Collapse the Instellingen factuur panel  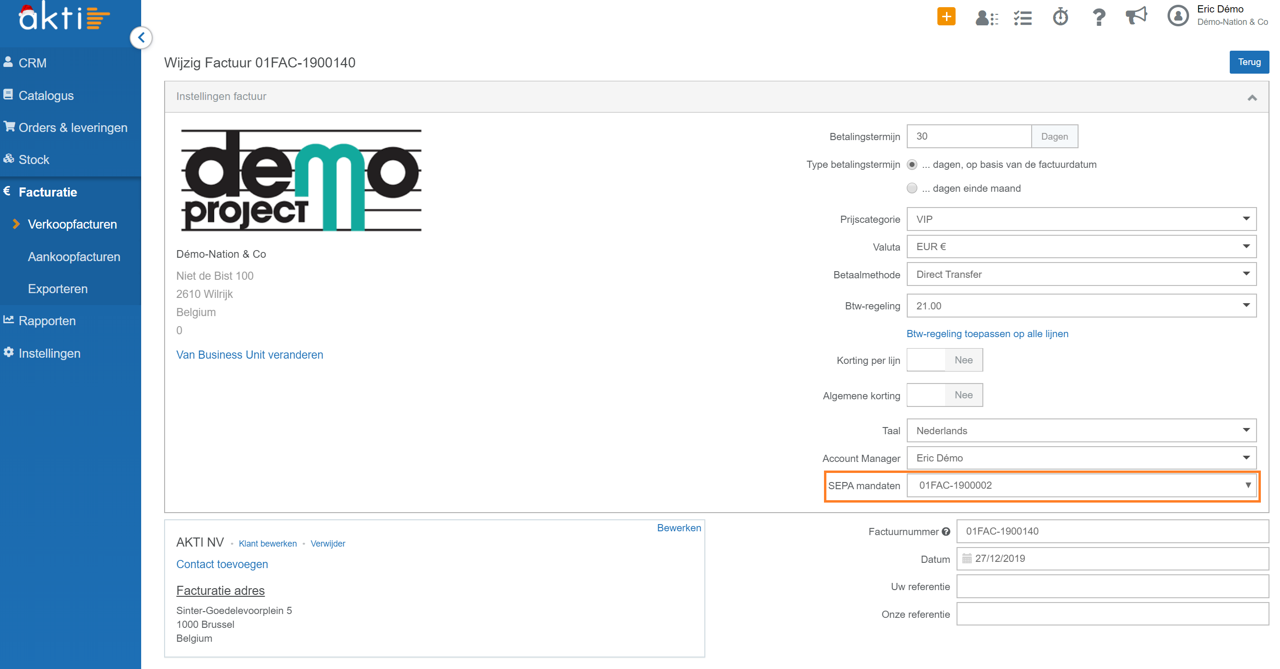(x=1252, y=98)
